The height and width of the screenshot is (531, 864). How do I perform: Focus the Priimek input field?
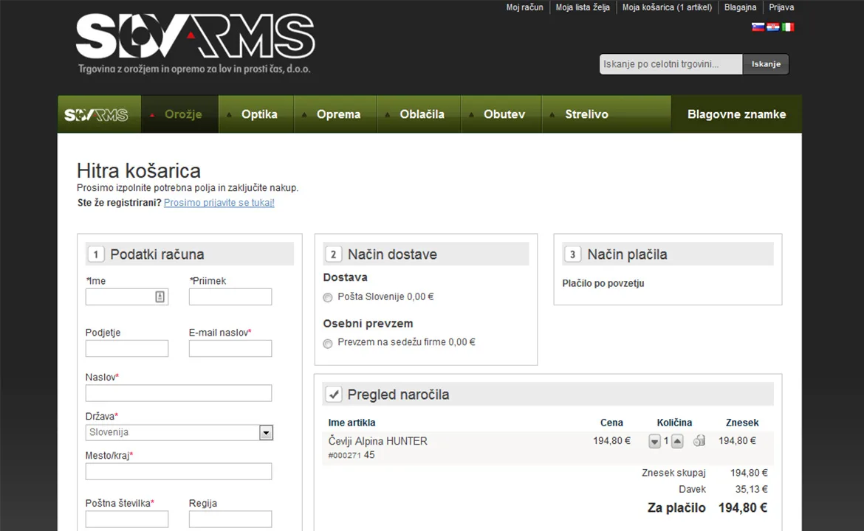click(230, 296)
